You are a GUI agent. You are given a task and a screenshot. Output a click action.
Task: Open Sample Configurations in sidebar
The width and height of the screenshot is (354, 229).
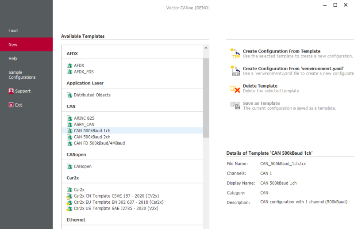pyautogui.click(x=22, y=75)
